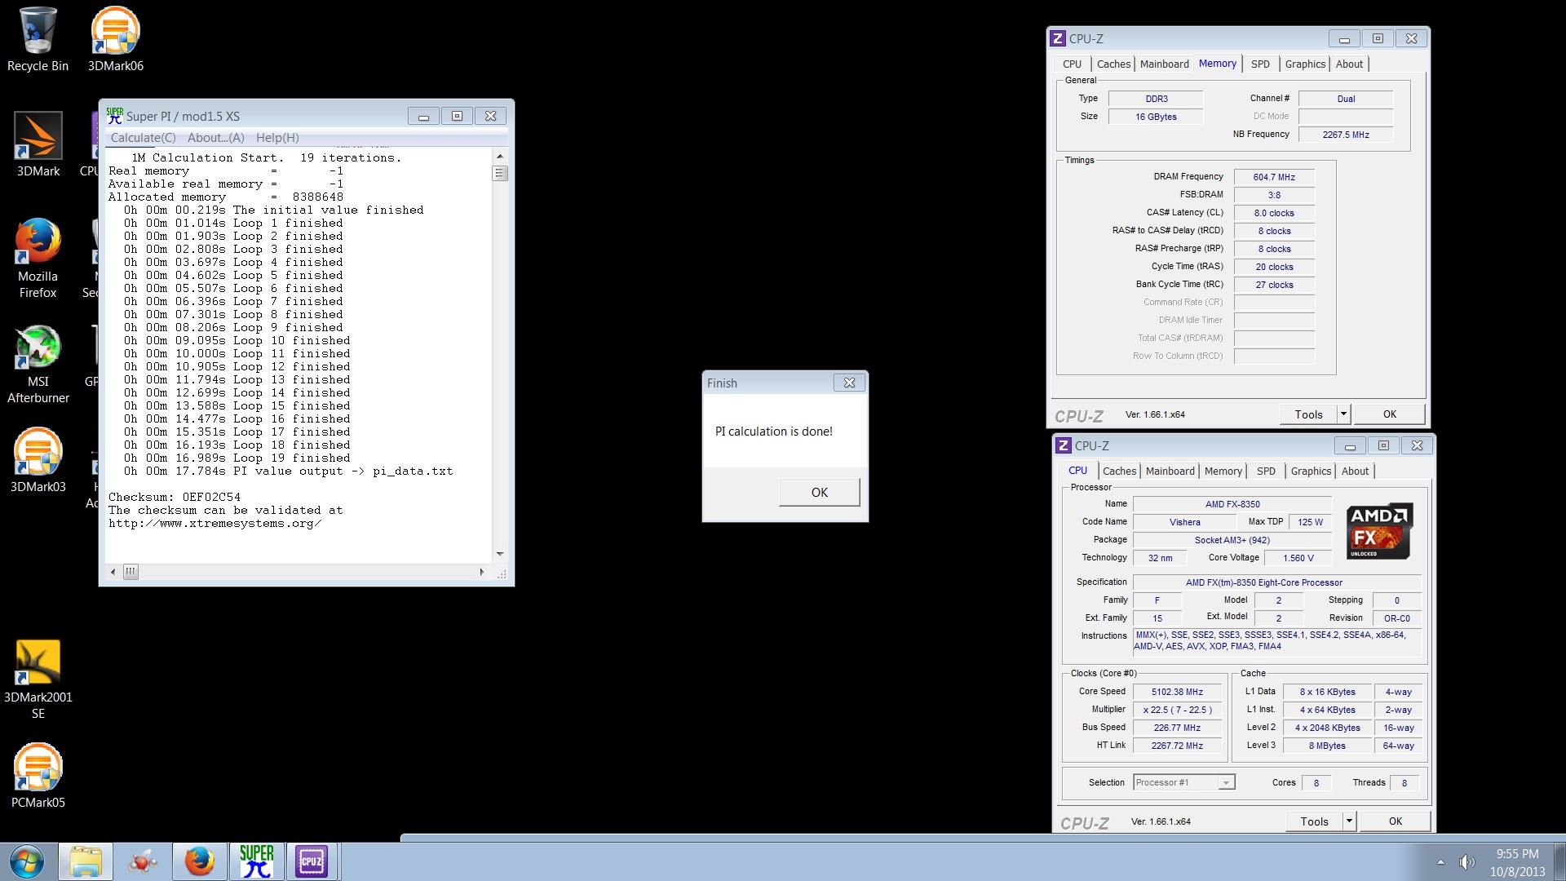Click 'PI value output -> pi_data.txt' line
Viewport: 1566px width, 881px height.
pos(343,471)
